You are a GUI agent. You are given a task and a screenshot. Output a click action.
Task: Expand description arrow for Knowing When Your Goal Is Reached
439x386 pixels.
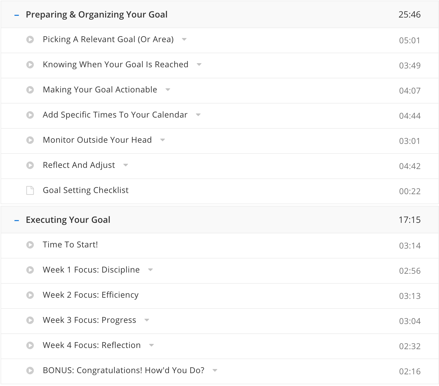[199, 65]
